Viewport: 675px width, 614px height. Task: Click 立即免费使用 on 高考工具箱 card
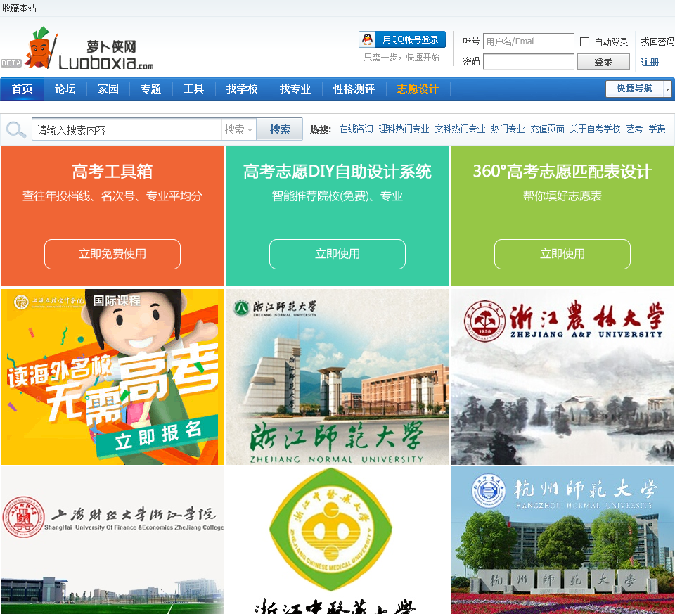[112, 254]
